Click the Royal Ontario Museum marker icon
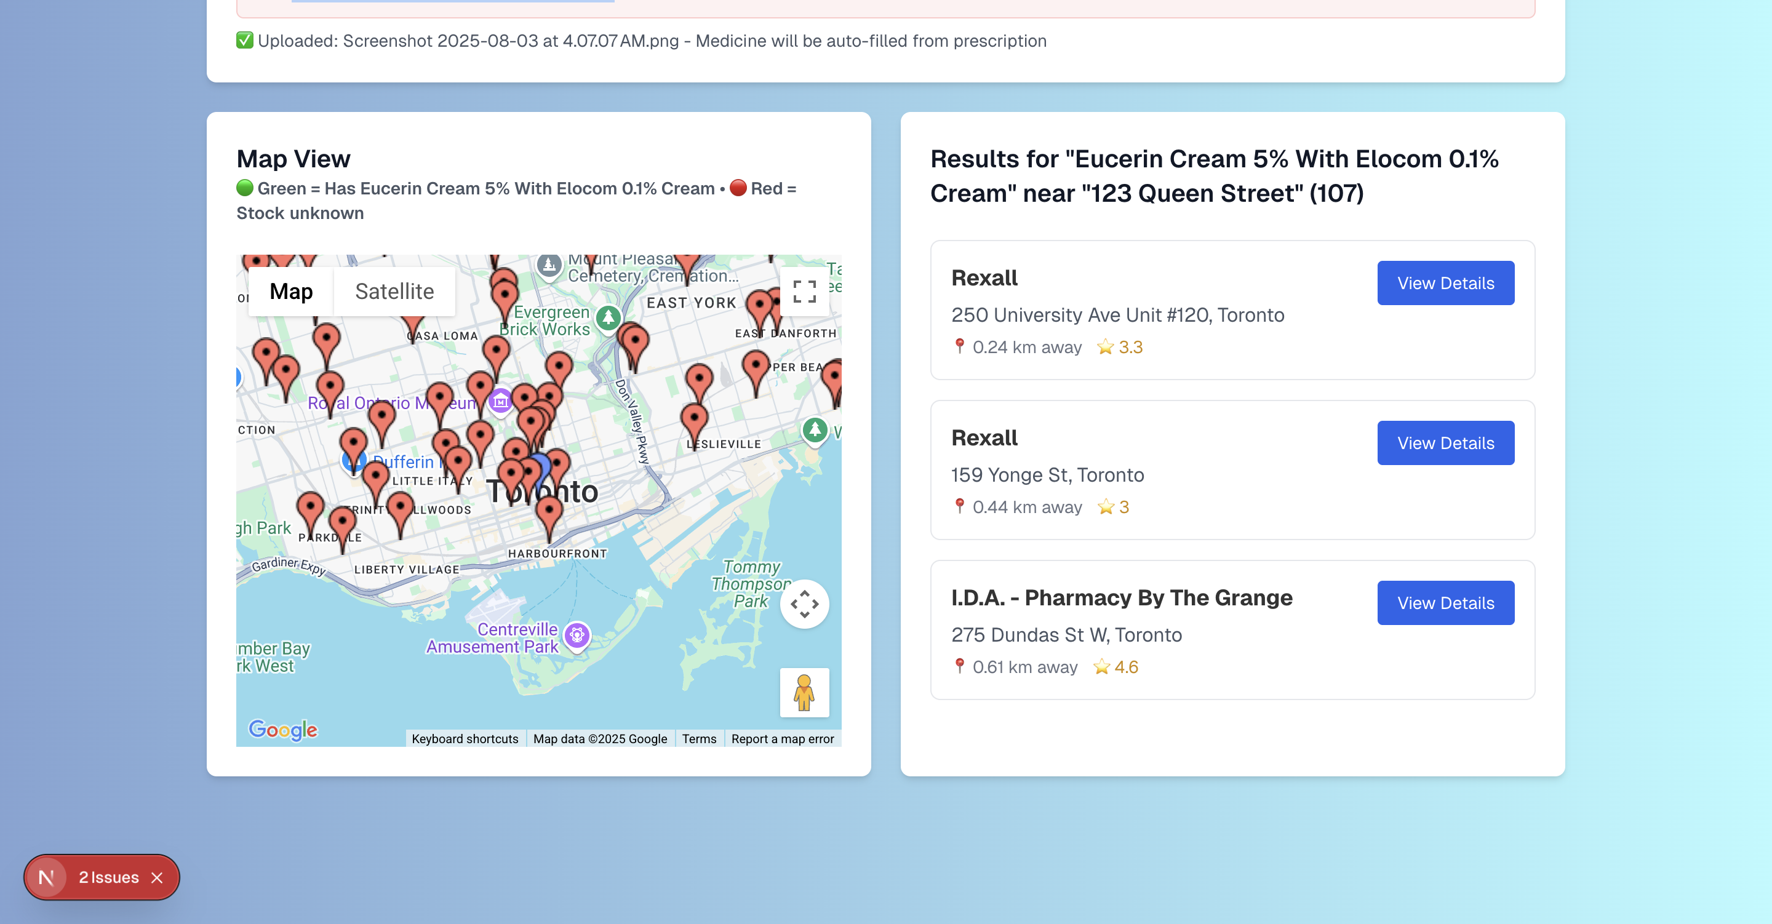This screenshot has width=1772, height=924. click(500, 400)
